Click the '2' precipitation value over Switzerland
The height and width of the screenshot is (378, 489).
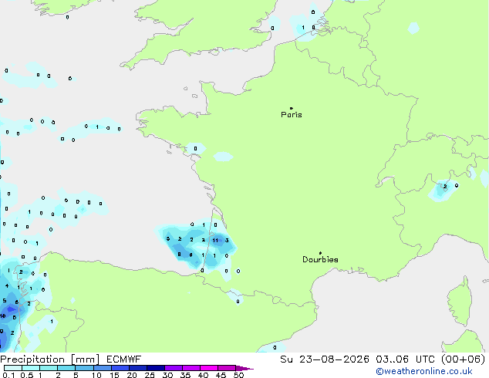click(445, 187)
